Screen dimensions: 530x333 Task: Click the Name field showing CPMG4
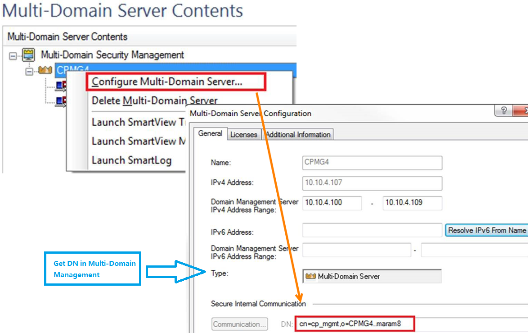[x=372, y=163]
